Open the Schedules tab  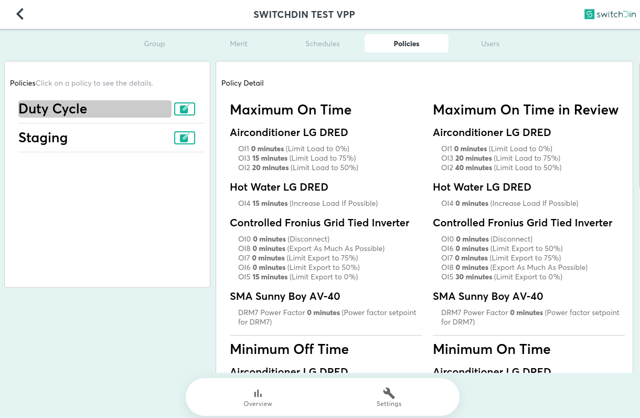tap(323, 44)
